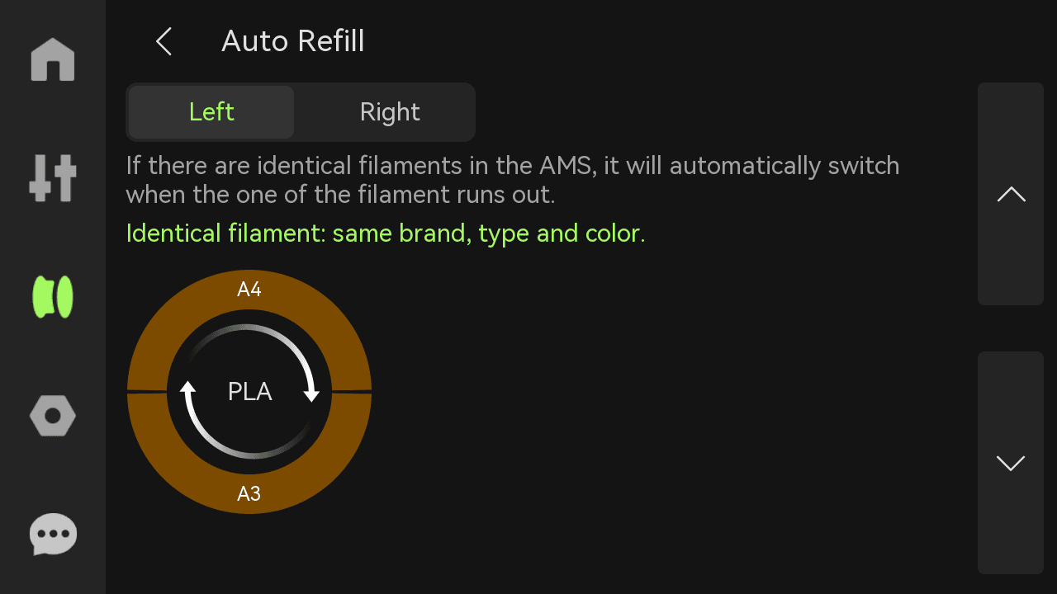Screen dimensions: 1057x594
Task: Page up with the up chevron
Action: coord(1011,194)
